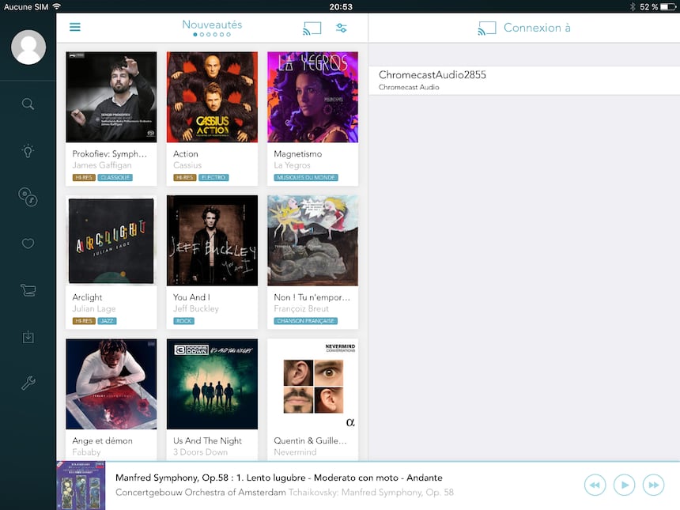Play the Manfred Symphony track
This screenshot has width=680, height=510.
coord(625,485)
